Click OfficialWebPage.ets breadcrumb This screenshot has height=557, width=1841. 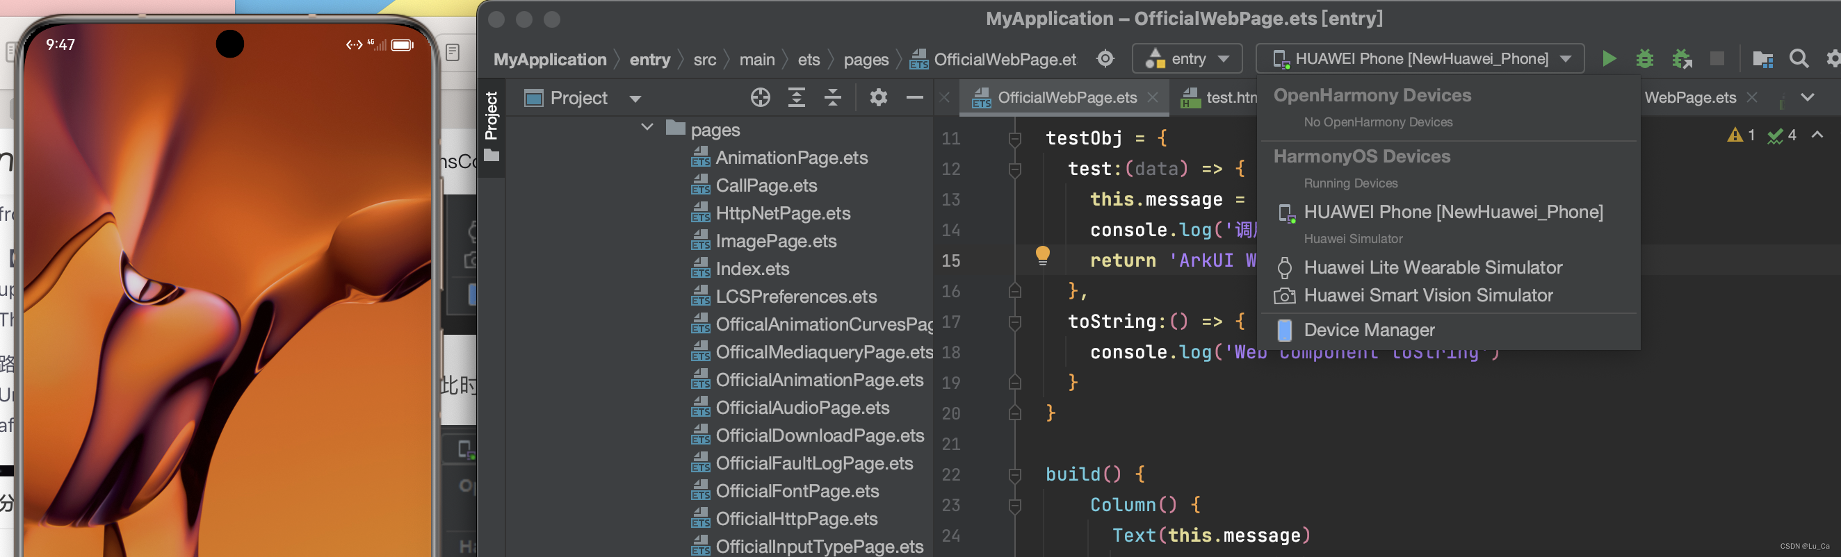tap(993, 59)
